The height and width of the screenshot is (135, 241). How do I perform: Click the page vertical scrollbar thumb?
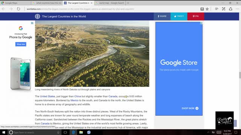[x=240, y=75]
